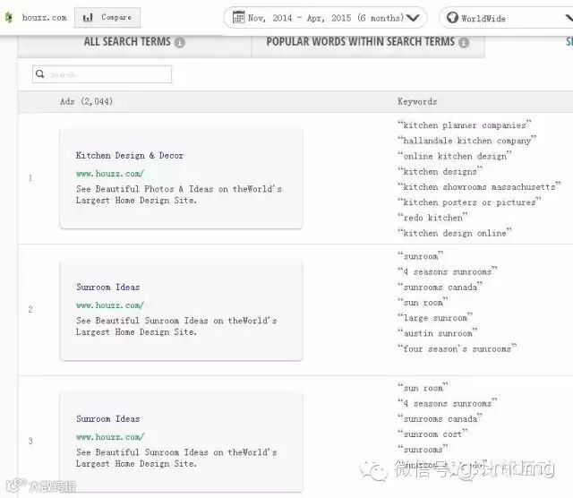Viewport: 573px width, 498px height.
Task: Click the magnifier icon in search box
Action: click(40, 74)
